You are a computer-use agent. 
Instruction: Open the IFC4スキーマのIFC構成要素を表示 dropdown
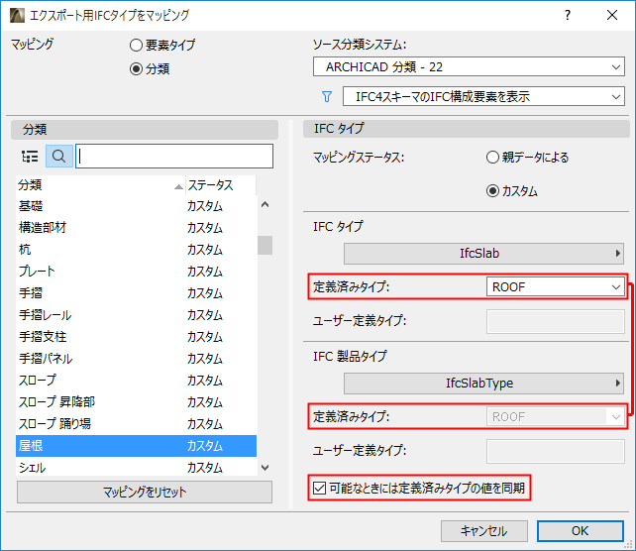point(483,96)
